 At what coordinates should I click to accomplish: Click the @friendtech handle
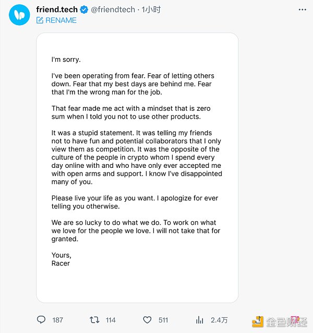point(113,9)
